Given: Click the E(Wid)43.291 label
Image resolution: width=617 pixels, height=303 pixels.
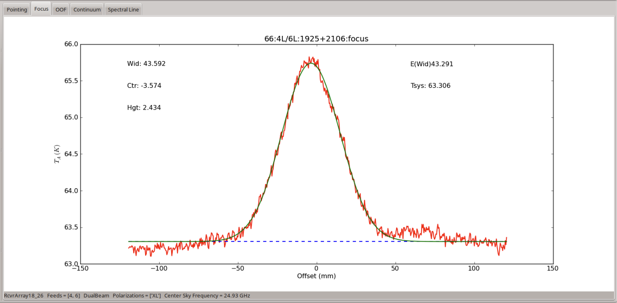Looking at the screenshot, I should pyautogui.click(x=432, y=64).
